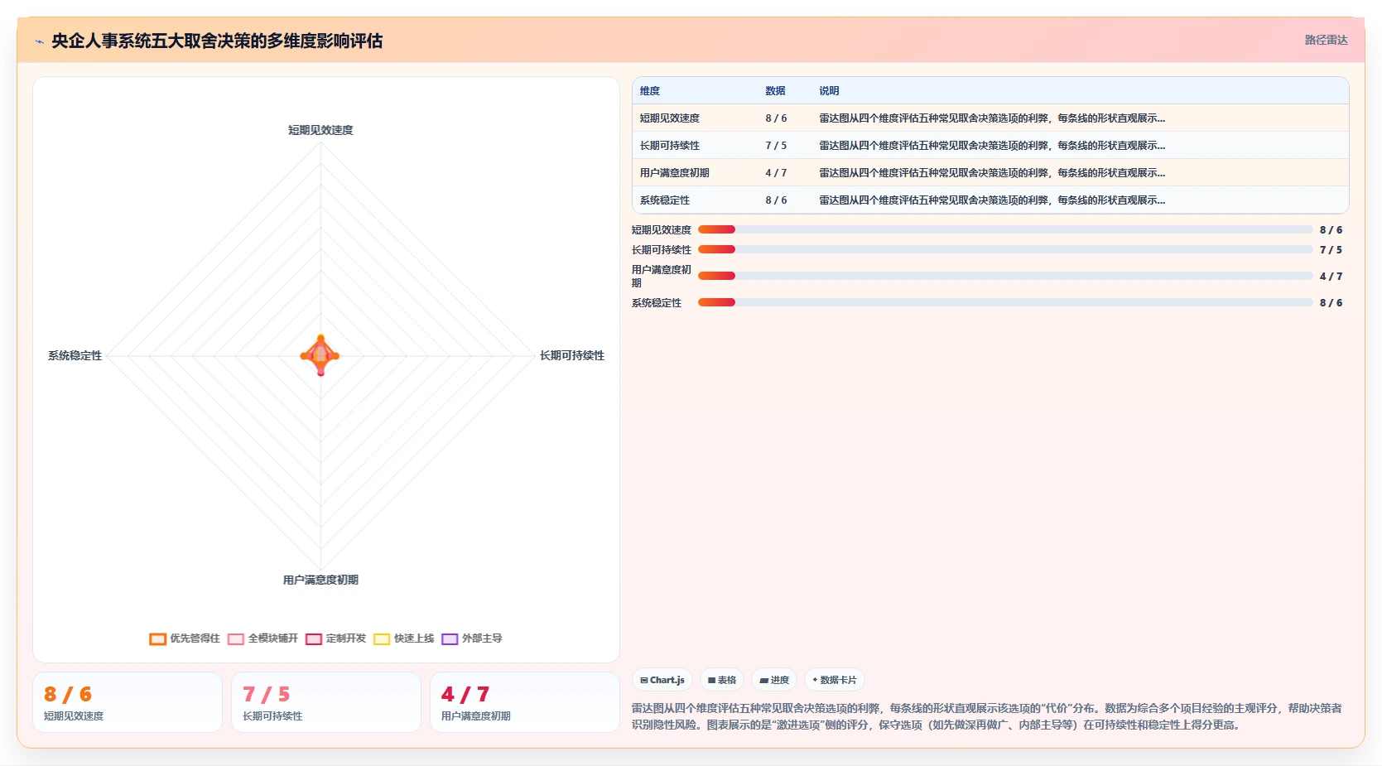Toggle the 优先管得住 legend swatch
The image size is (1382, 766).
point(157,638)
